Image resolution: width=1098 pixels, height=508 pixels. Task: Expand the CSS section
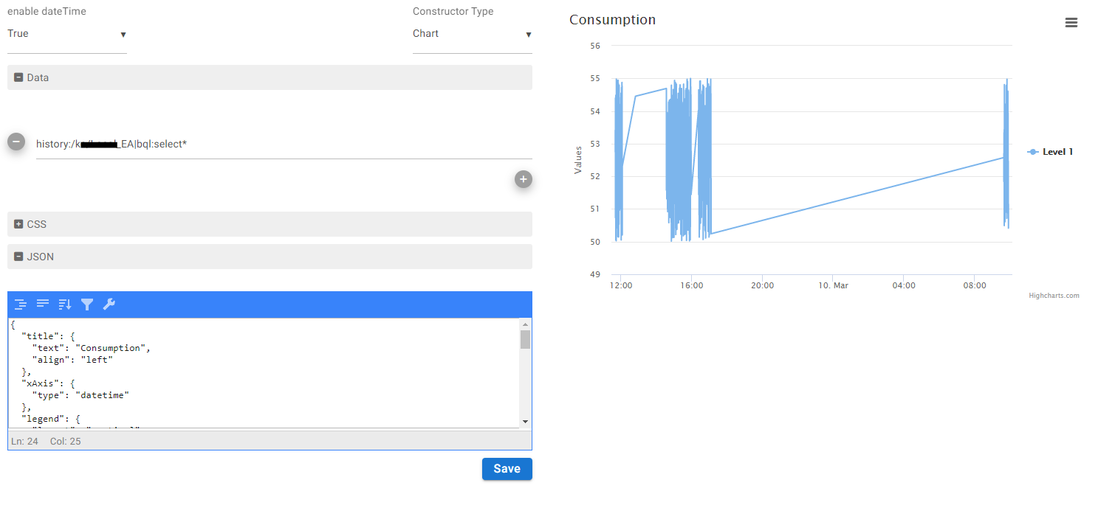[19, 224]
